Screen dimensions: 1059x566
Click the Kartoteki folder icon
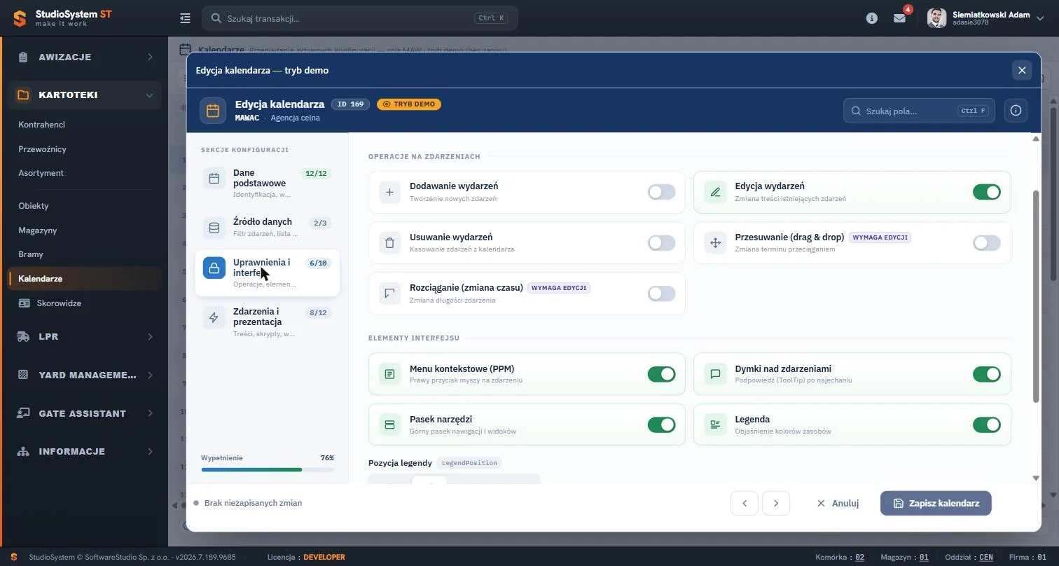tap(23, 95)
